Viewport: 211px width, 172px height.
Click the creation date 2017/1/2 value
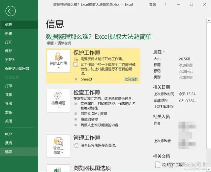(188, 100)
